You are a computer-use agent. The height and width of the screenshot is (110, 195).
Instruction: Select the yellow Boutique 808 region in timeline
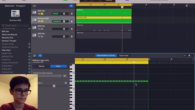(x=104, y=20)
